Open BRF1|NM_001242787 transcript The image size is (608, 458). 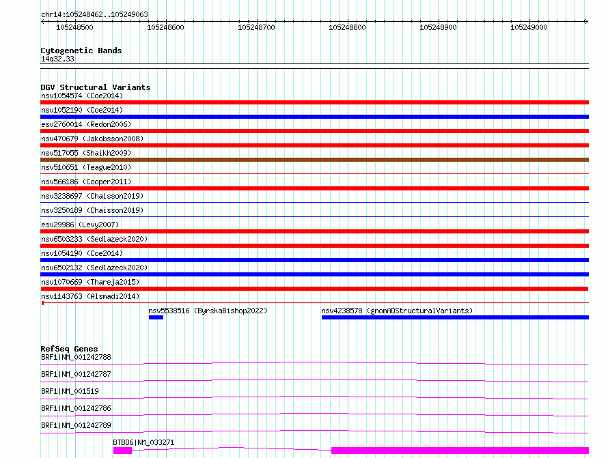[76, 374]
